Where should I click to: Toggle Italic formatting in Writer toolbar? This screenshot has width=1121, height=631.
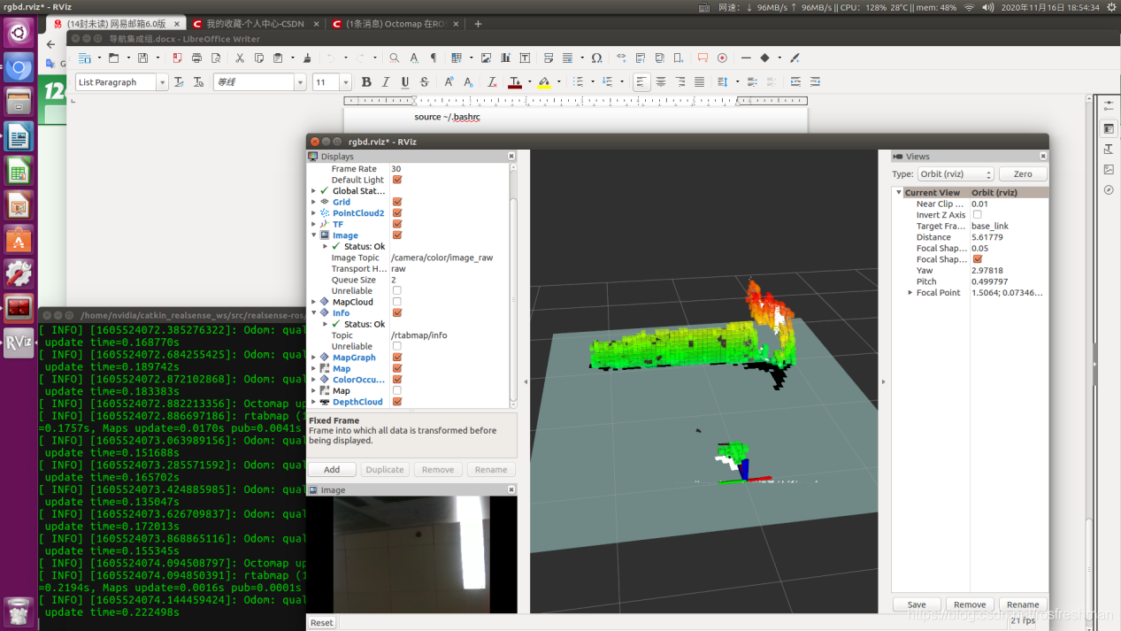[x=386, y=82]
